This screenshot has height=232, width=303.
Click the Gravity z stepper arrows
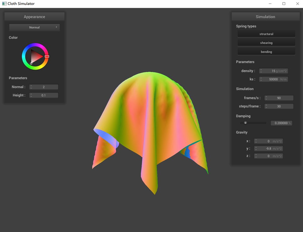[x=256, y=156]
